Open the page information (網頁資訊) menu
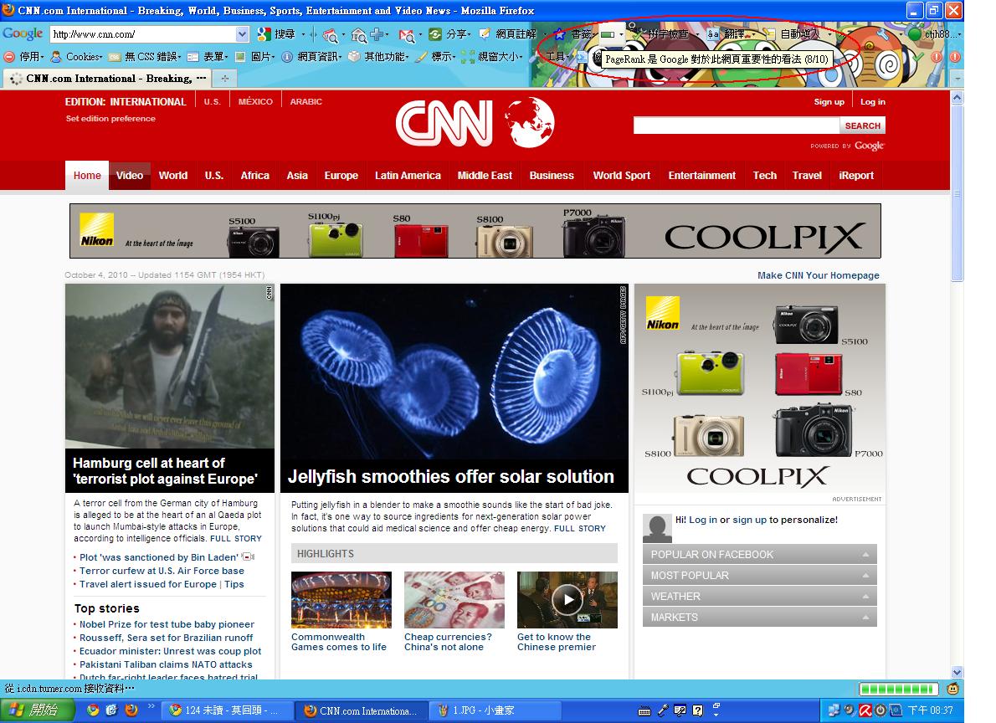The width and height of the screenshot is (996, 723). (x=311, y=57)
